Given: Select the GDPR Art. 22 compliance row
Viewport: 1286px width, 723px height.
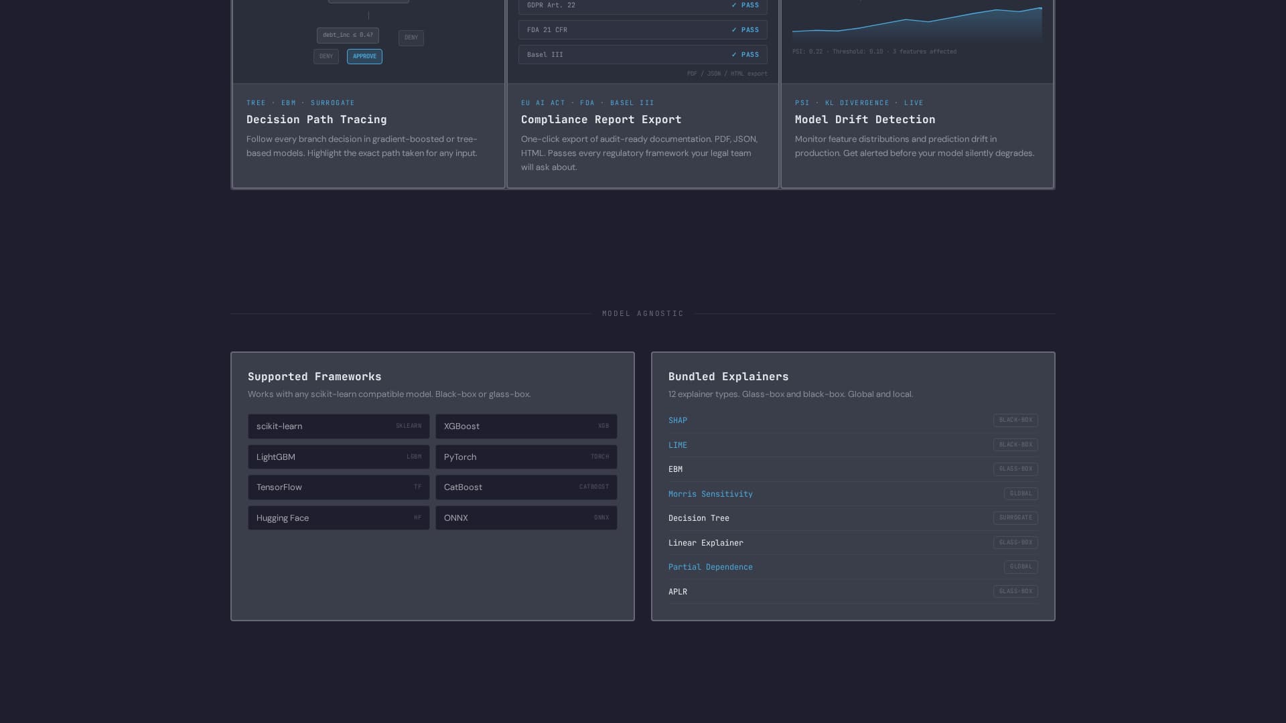Looking at the screenshot, I should tap(643, 6).
